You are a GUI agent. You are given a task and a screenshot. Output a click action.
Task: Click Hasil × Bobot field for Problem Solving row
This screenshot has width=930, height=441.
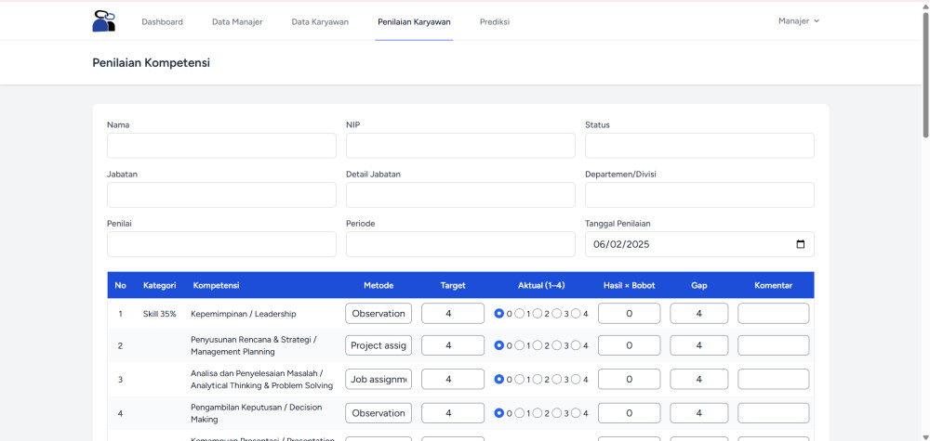[629, 380]
